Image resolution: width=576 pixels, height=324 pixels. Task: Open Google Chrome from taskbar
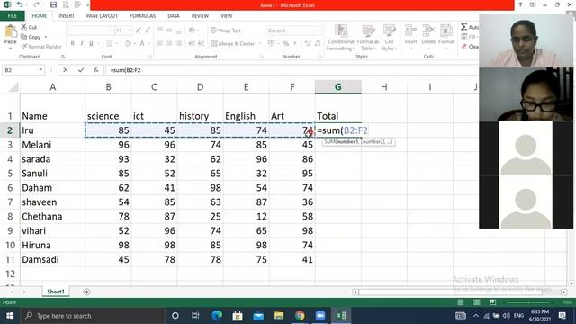300,316
